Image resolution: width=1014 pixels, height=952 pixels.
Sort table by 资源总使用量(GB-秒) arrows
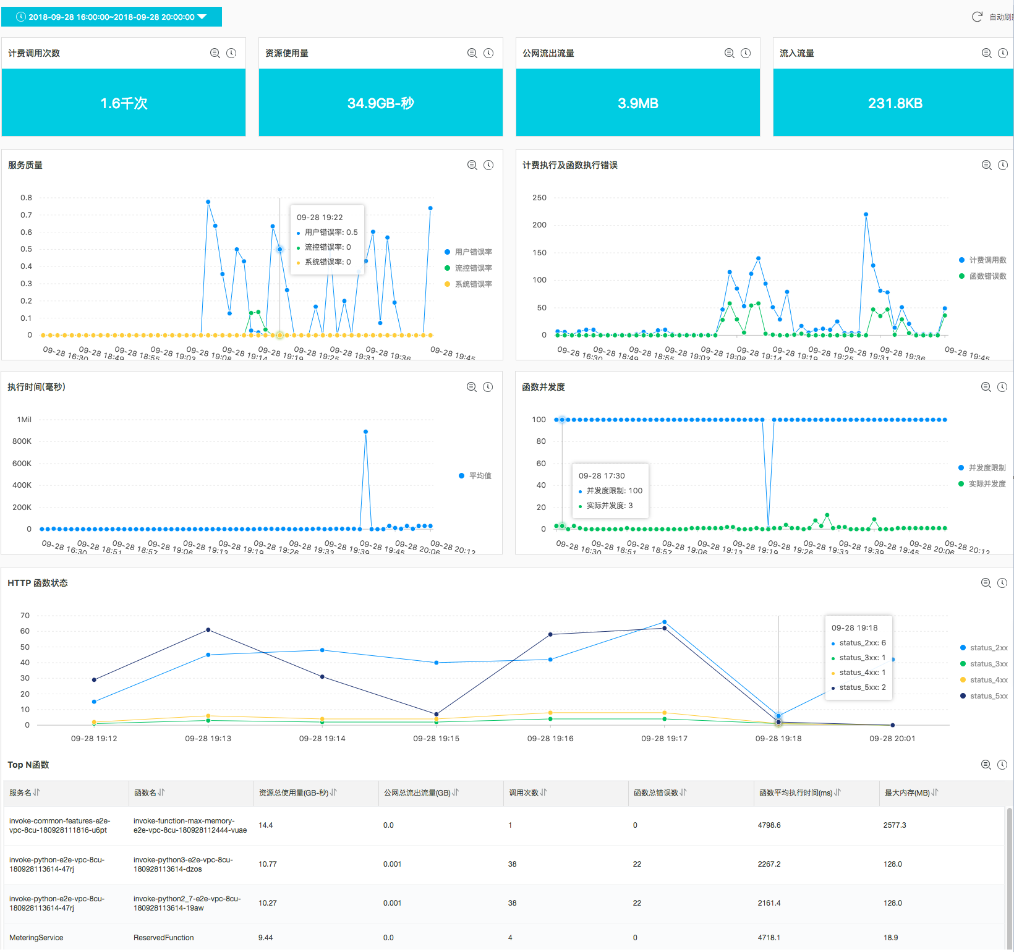point(333,793)
